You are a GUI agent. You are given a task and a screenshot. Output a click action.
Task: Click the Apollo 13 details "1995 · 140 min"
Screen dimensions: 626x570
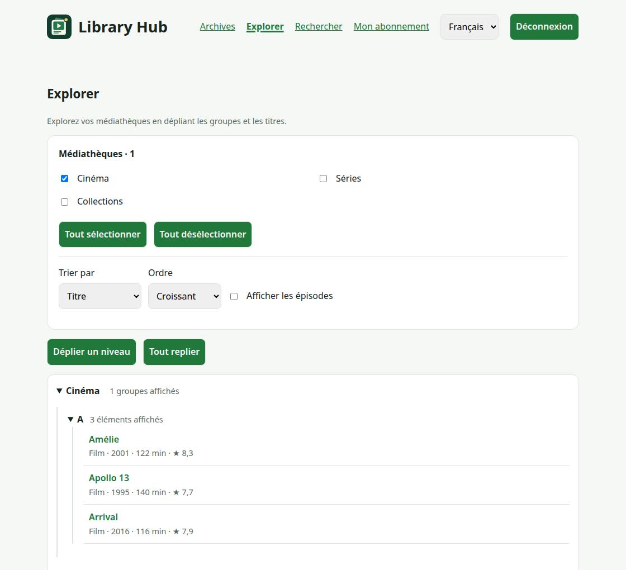(139, 492)
